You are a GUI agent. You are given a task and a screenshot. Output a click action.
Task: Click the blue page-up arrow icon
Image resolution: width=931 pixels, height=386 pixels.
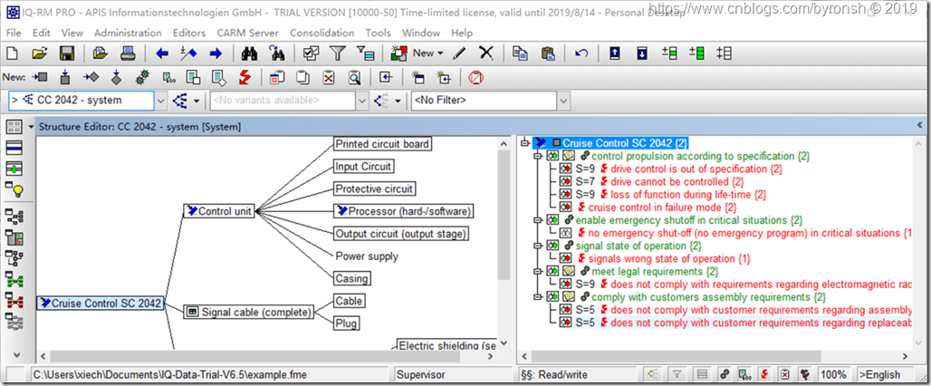tap(615, 53)
